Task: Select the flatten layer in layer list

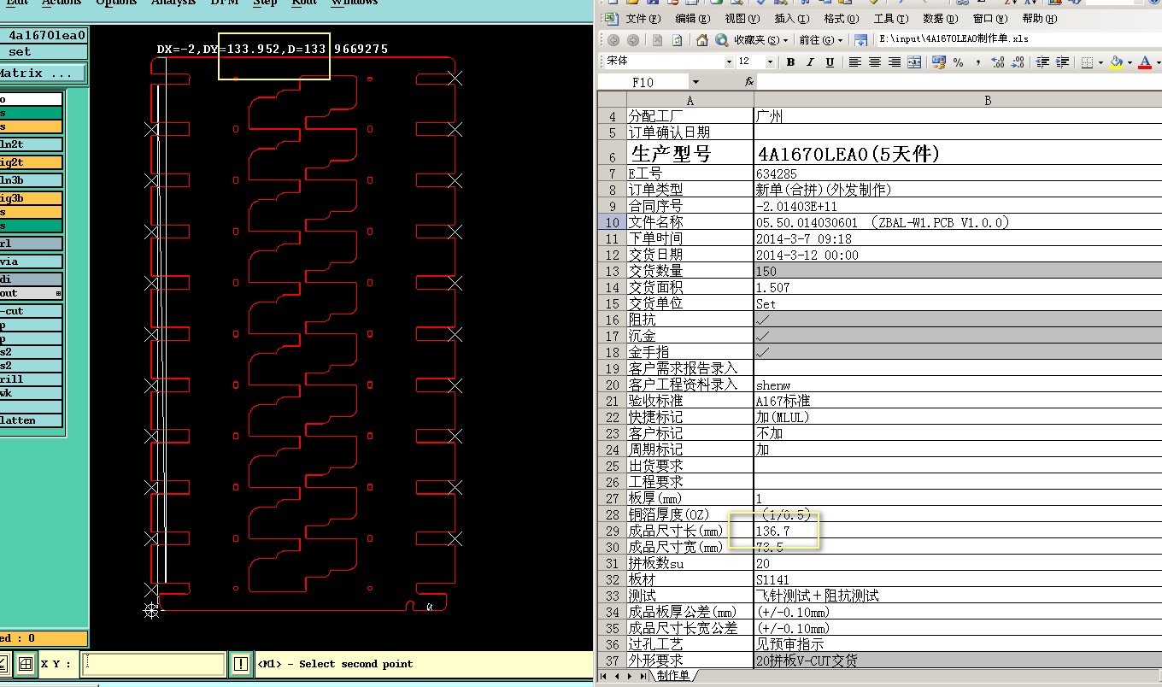Action: (x=31, y=420)
